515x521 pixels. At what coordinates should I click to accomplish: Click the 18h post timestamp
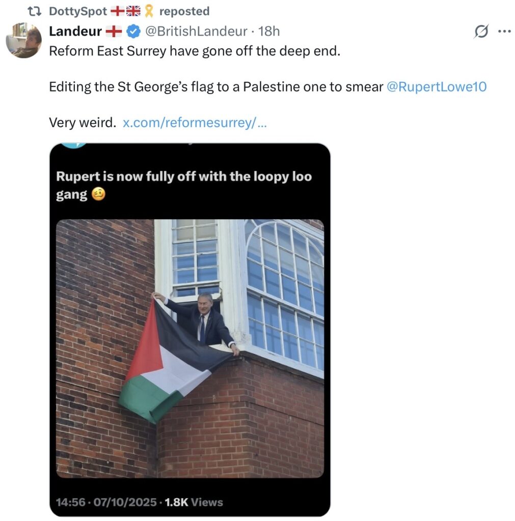tap(269, 32)
